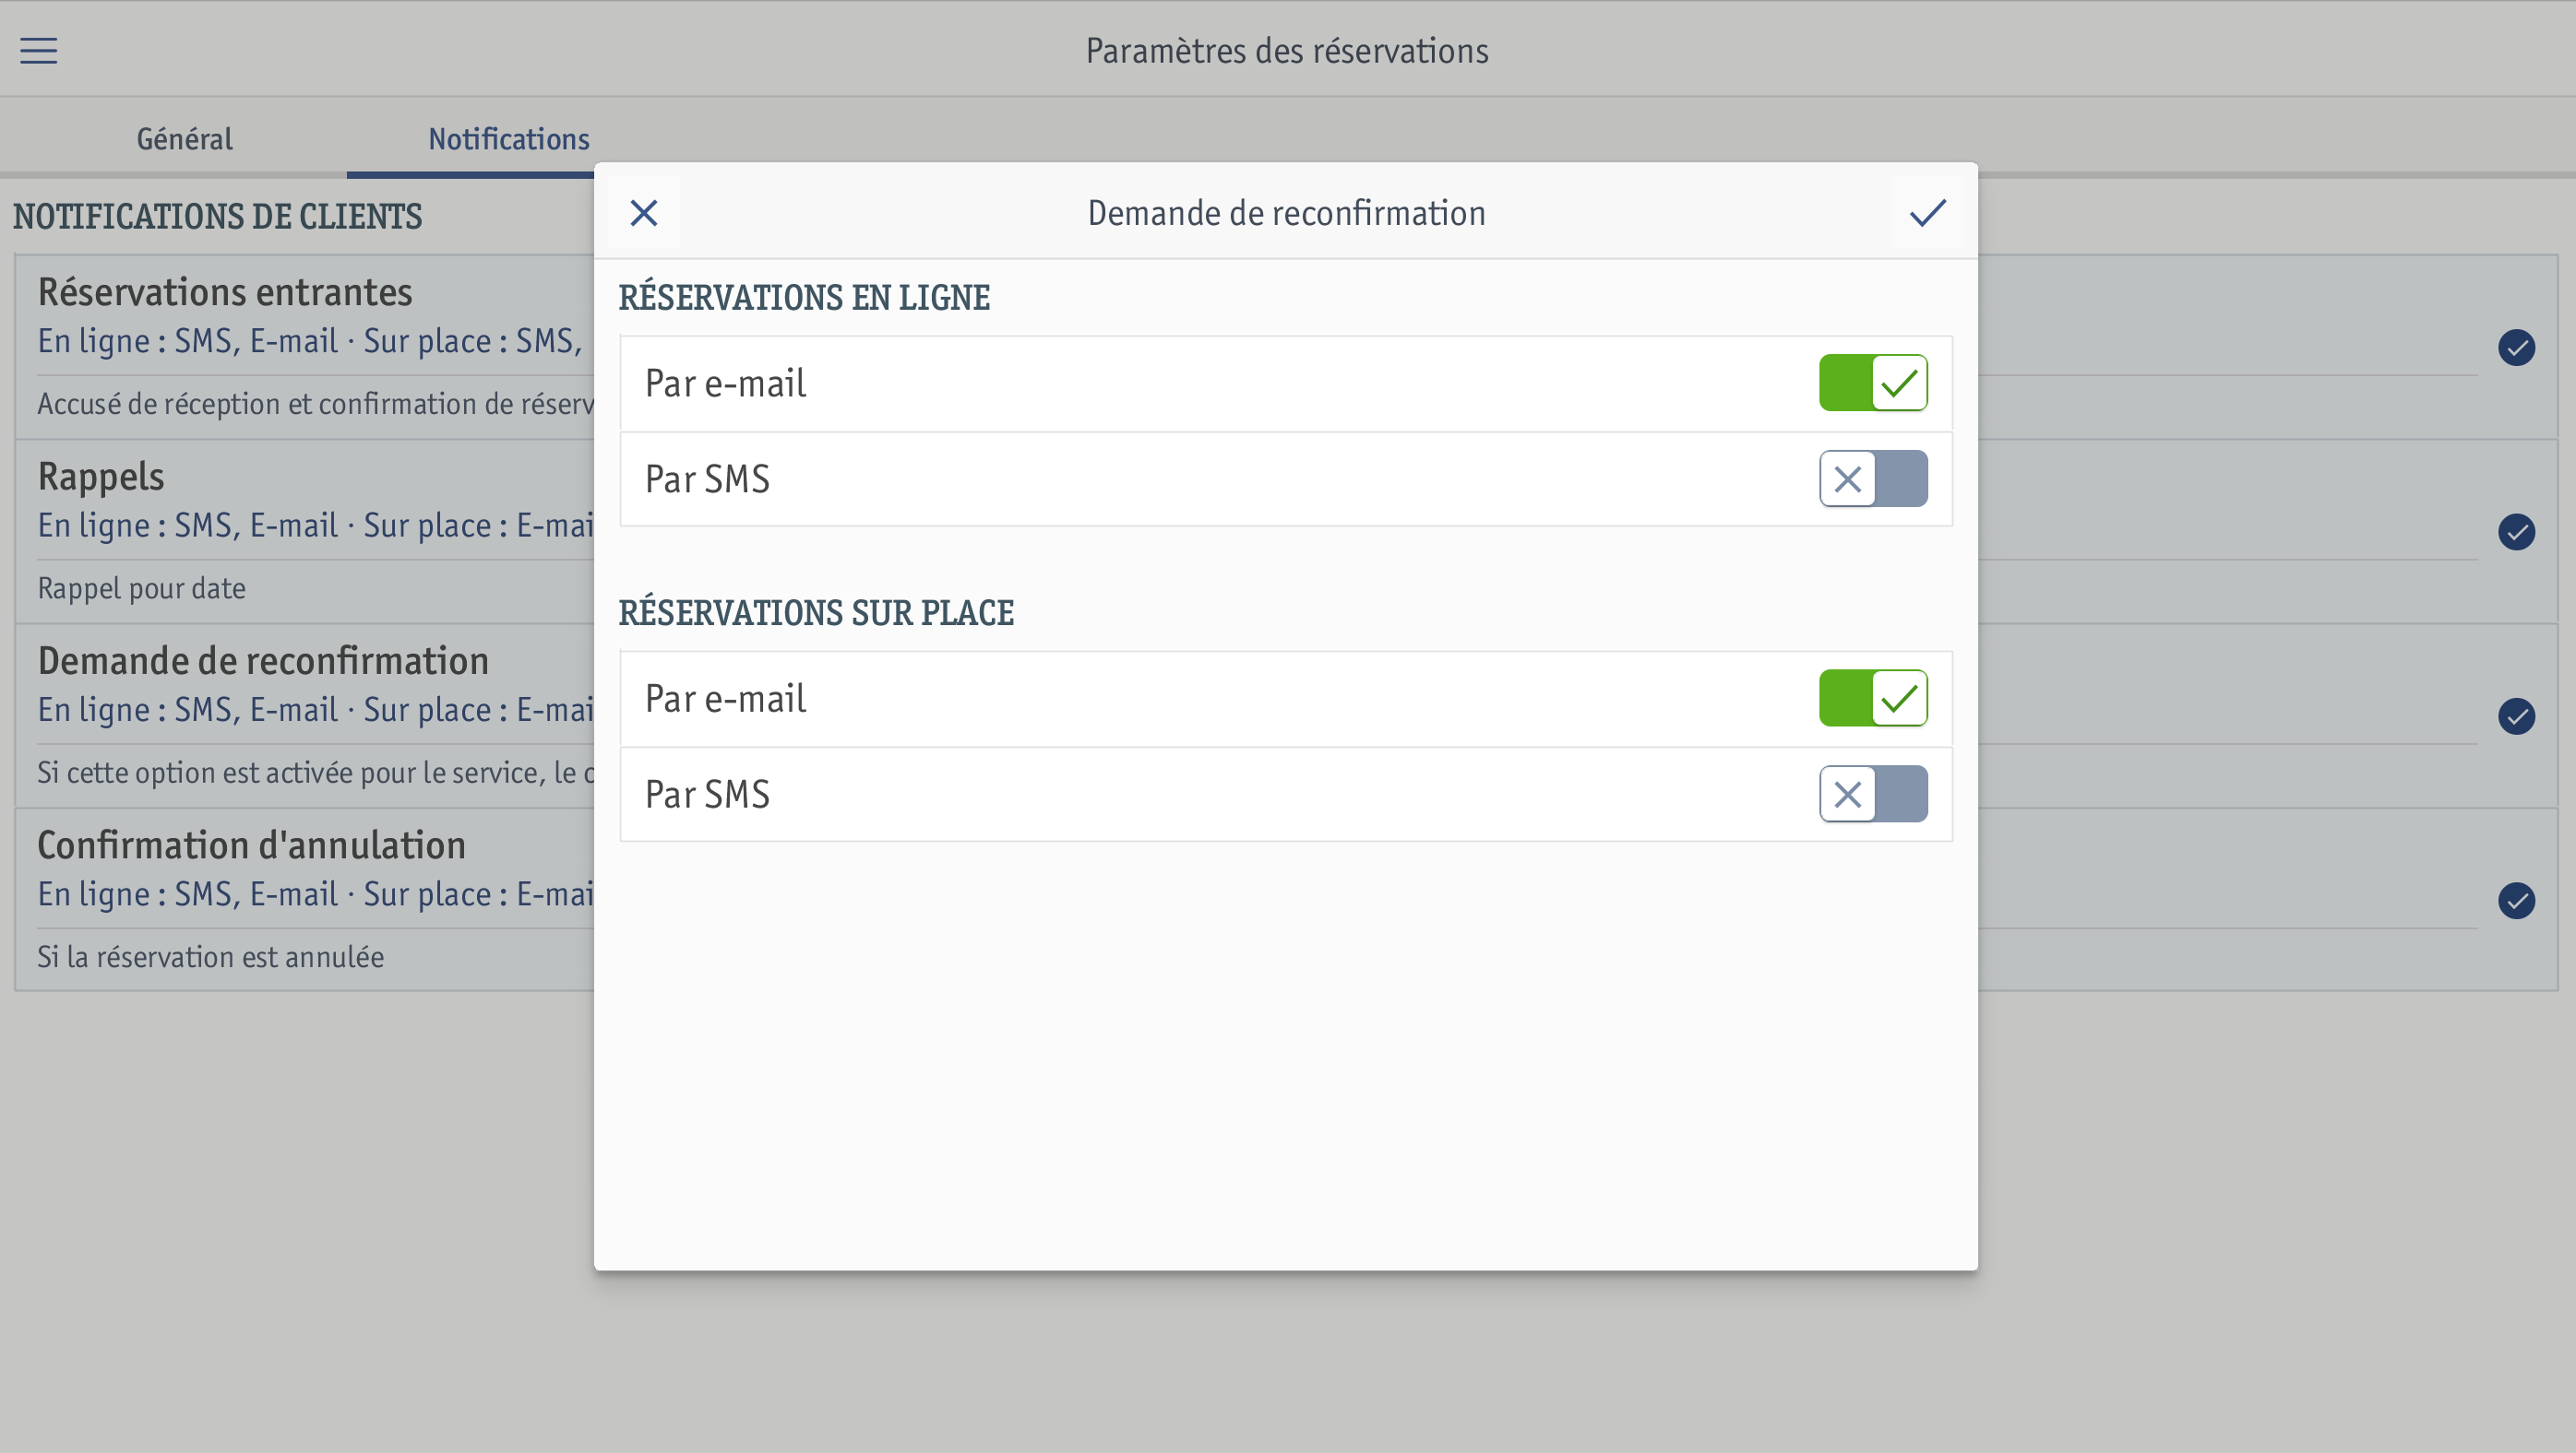Click the Notifications de clients heading
Screen dimensions: 2576x1453
coord(217,217)
